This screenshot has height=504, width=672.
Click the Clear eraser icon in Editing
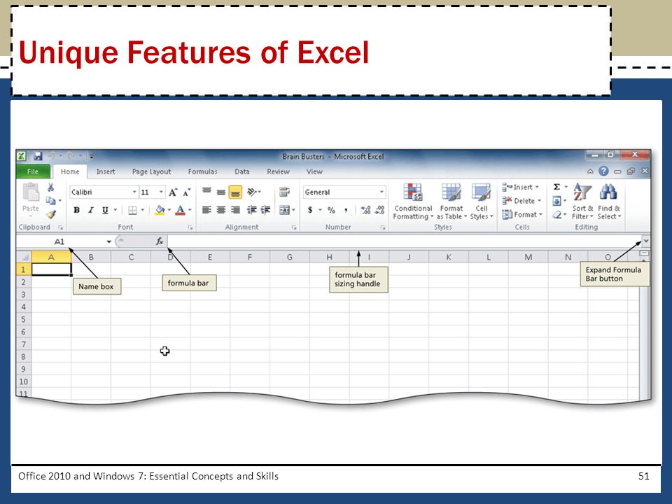556,214
